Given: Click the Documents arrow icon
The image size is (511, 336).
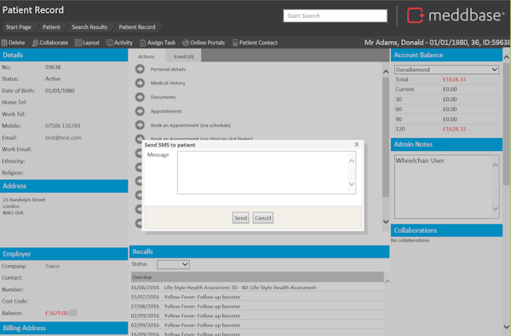Looking at the screenshot, I should pos(140,97).
